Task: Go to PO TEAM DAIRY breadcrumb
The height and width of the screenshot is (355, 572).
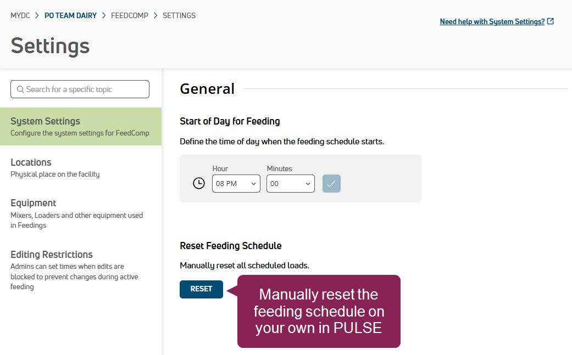Action: [70, 15]
